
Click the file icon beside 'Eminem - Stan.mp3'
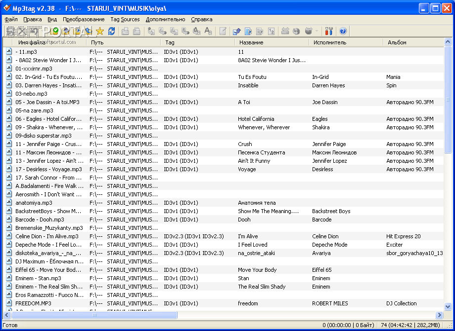pyautogui.click(x=9, y=278)
